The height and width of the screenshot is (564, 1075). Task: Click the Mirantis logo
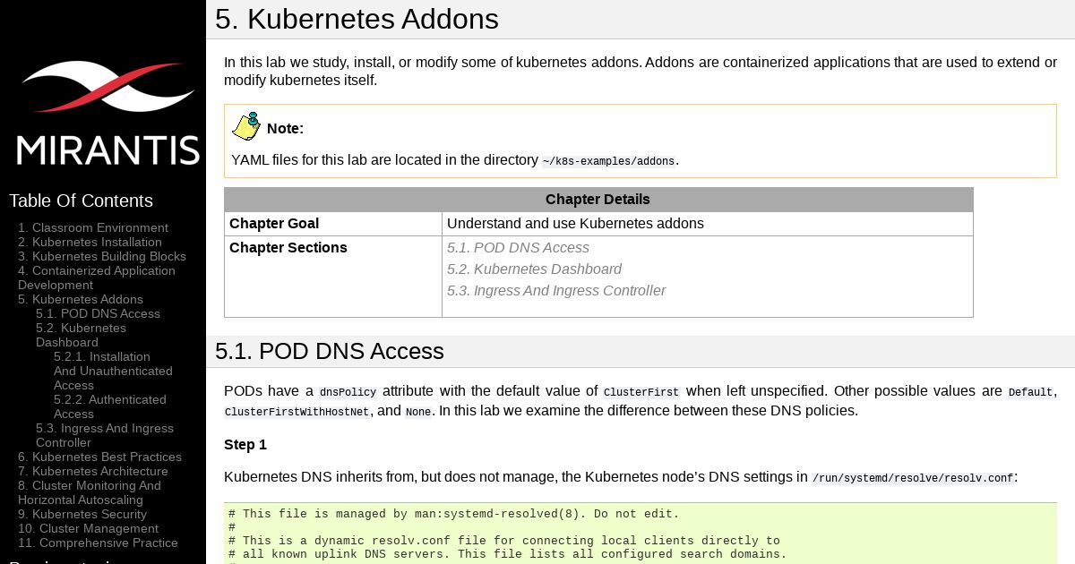(x=107, y=113)
